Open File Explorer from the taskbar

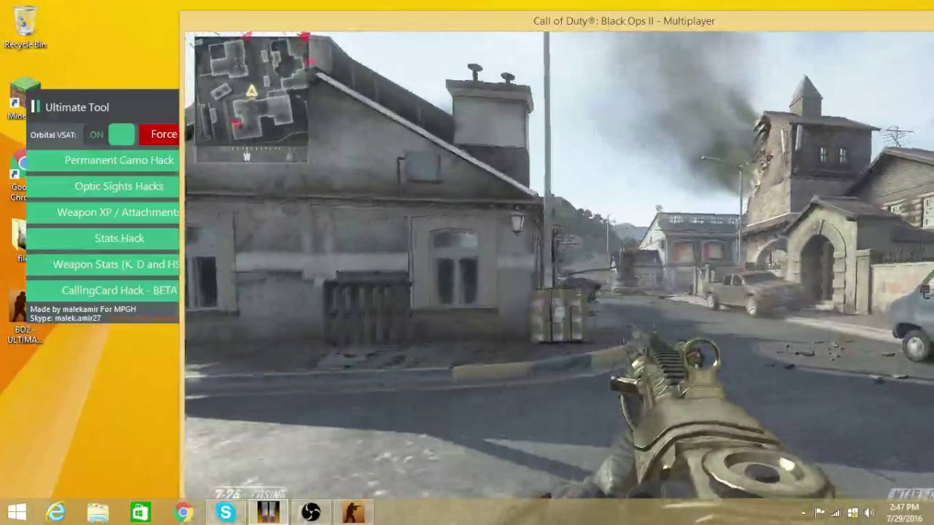click(98, 513)
